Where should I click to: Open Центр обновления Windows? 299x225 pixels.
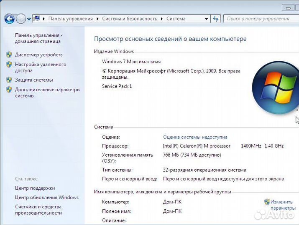click(47, 197)
